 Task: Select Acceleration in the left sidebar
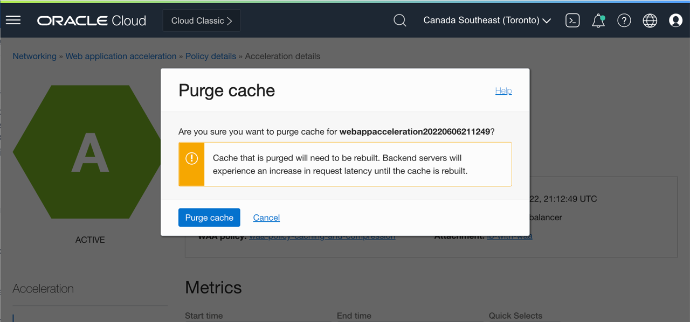(x=43, y=289)
